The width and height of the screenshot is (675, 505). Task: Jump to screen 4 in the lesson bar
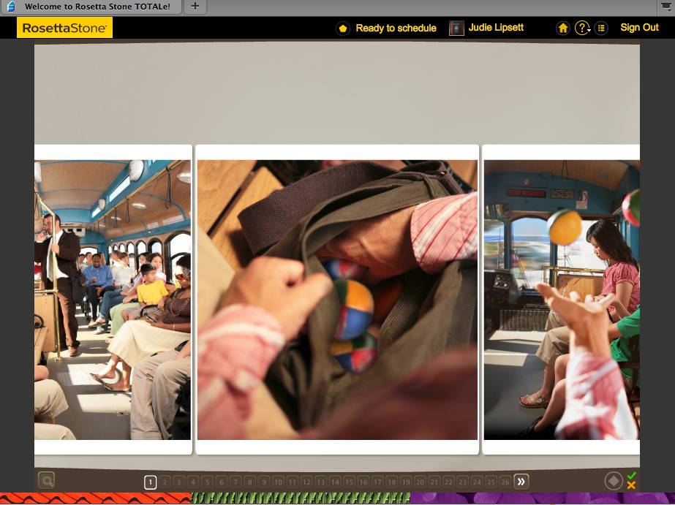[193, 482]
